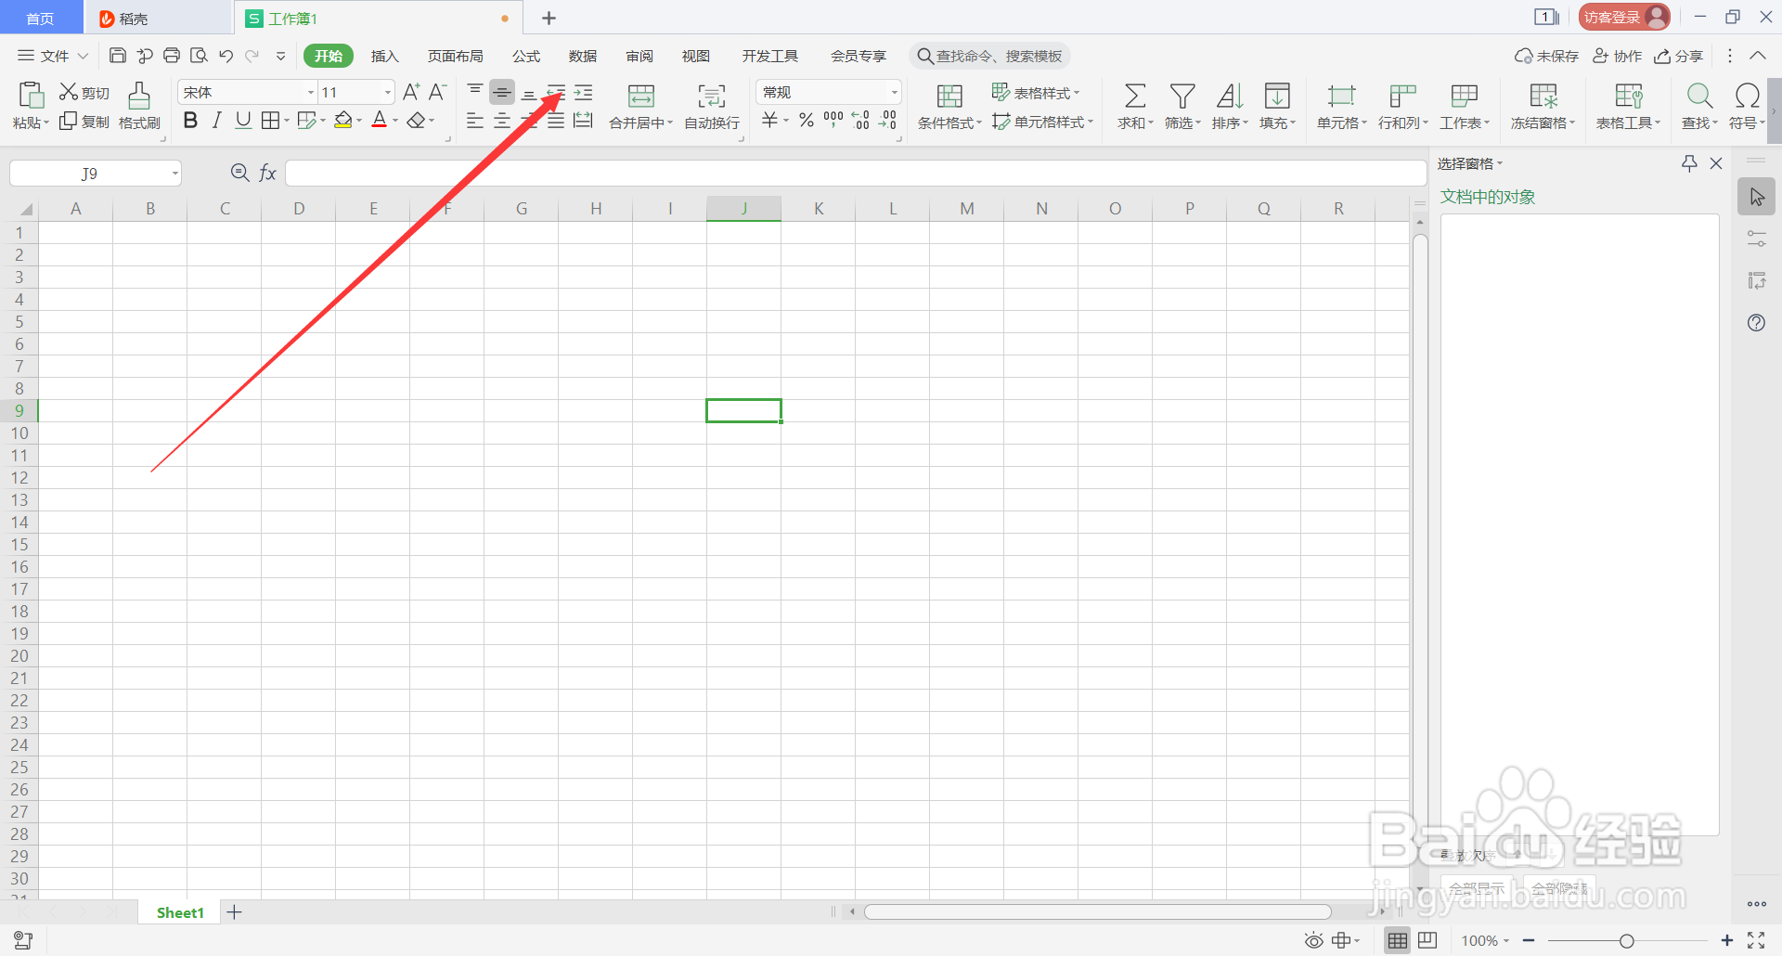Toggle Italic formatting
1782x956 pixels.
pos(217,121)
